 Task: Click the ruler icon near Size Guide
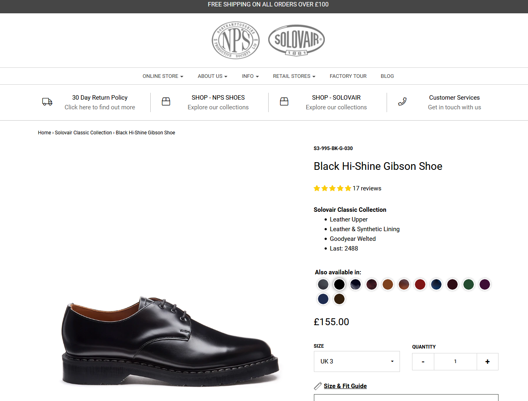point(318,386)
